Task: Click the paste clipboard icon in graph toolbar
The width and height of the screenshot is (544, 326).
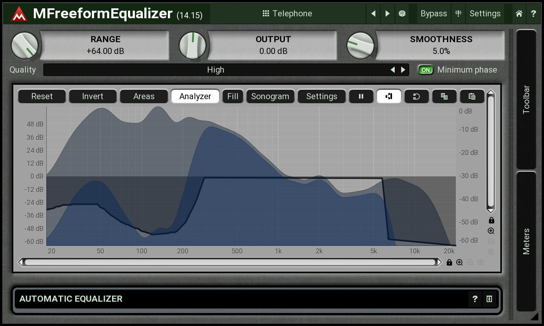Action: point(472,97)
